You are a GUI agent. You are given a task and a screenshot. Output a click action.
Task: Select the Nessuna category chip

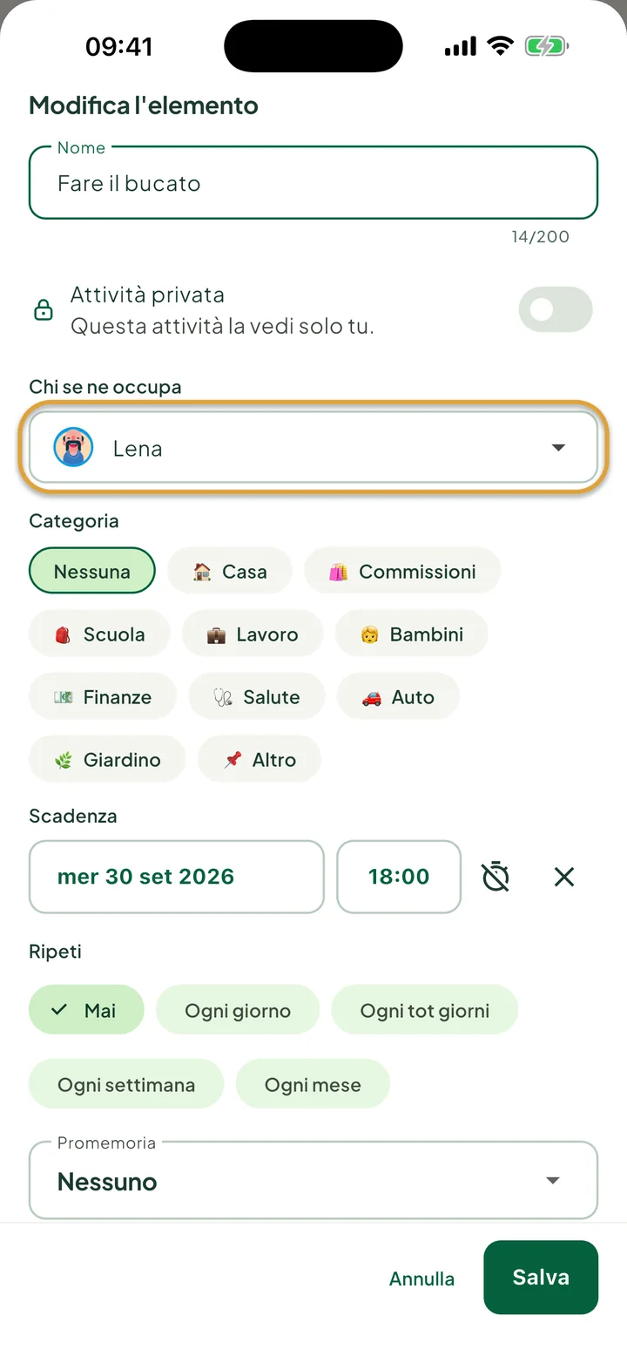92,572
